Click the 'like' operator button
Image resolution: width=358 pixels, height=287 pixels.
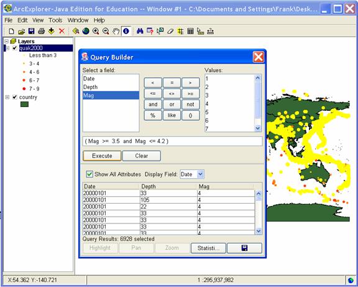[x=172, y=115]
